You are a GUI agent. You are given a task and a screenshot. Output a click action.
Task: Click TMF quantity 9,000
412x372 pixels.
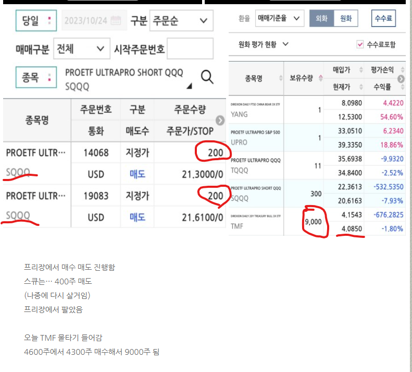(x=313, y=222)
